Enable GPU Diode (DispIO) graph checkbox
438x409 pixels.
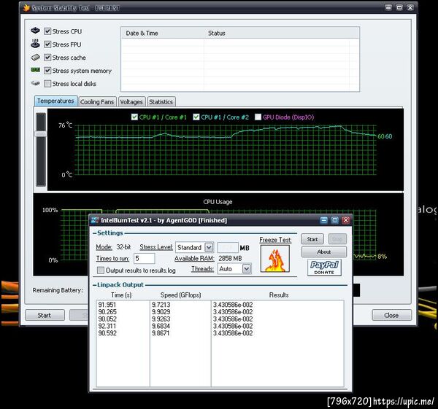258,117
